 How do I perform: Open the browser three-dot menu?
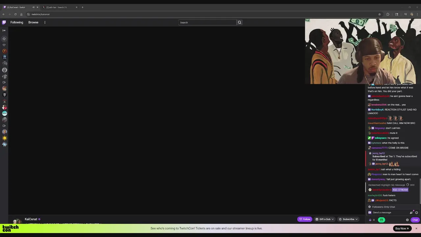point(417,14)
